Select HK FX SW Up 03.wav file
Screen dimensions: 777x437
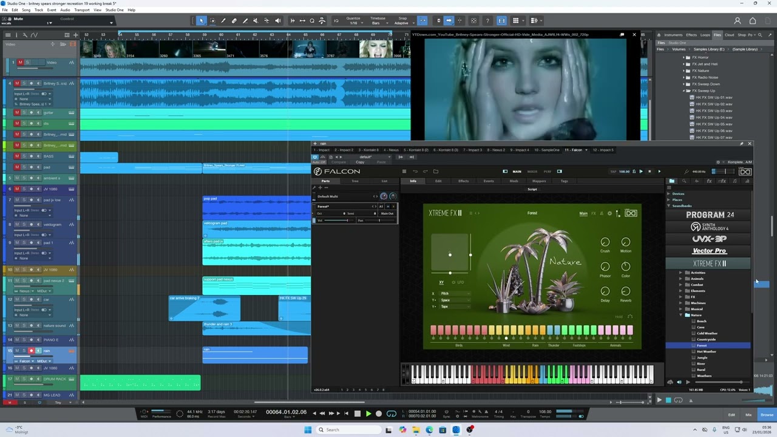coord(714,111)
